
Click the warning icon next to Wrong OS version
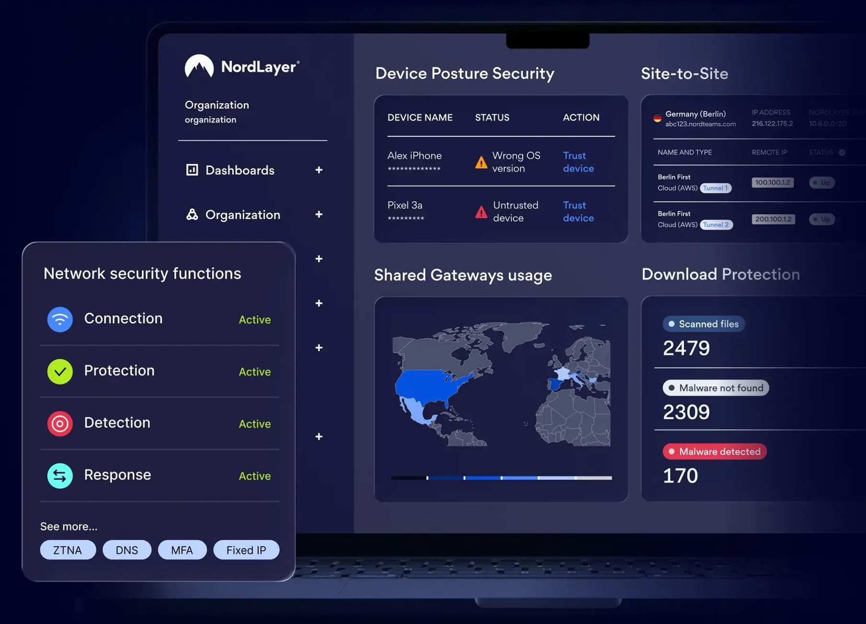(480, 162)
